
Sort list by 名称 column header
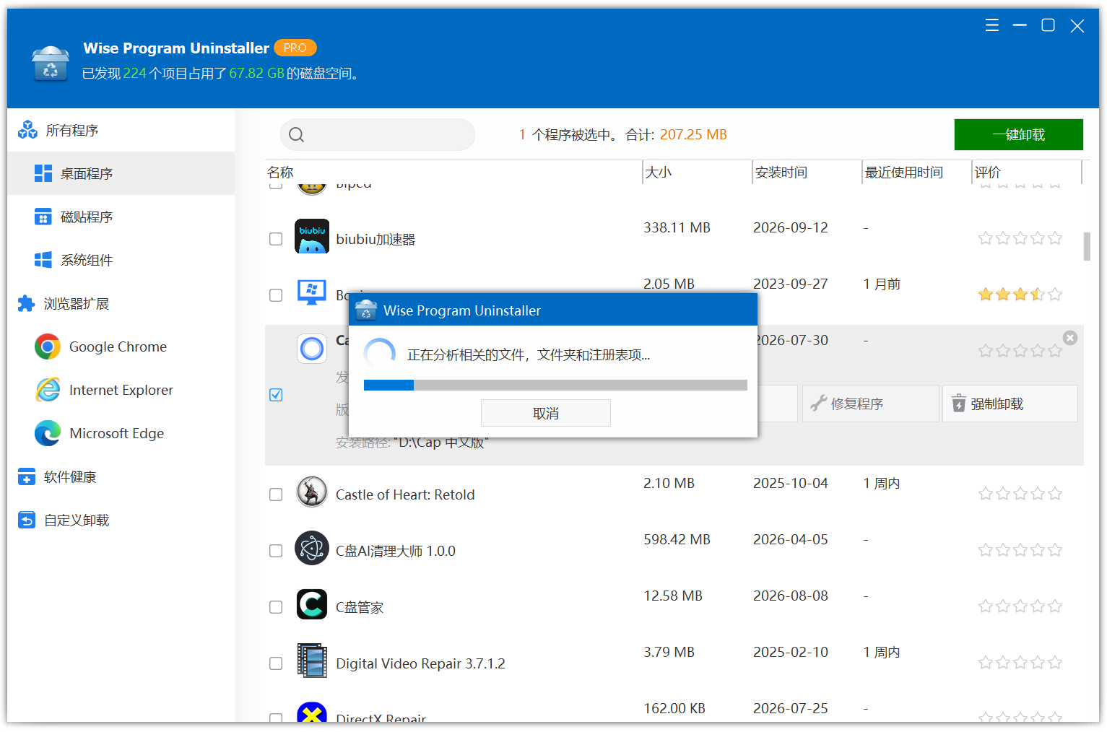coord(453,172)
